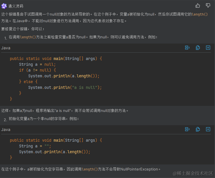215x178 pixels.
Task: Click the first paragraph's inline length() code
Action: 200,14
